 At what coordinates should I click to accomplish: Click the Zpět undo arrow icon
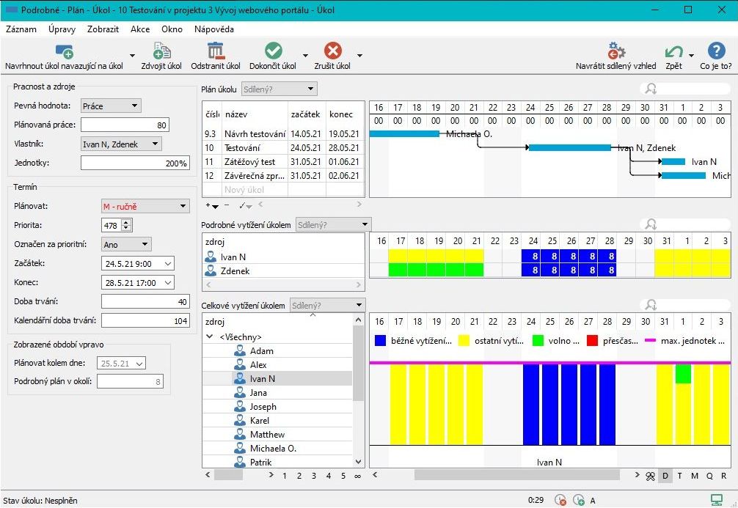(x=674, y=51)
